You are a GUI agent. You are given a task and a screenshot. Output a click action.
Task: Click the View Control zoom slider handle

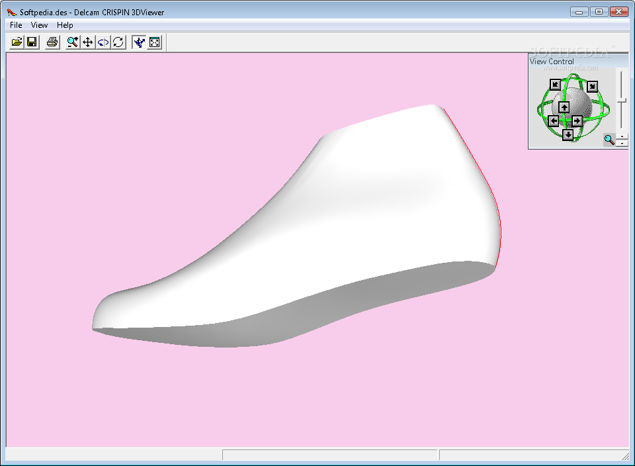point(622,100)
